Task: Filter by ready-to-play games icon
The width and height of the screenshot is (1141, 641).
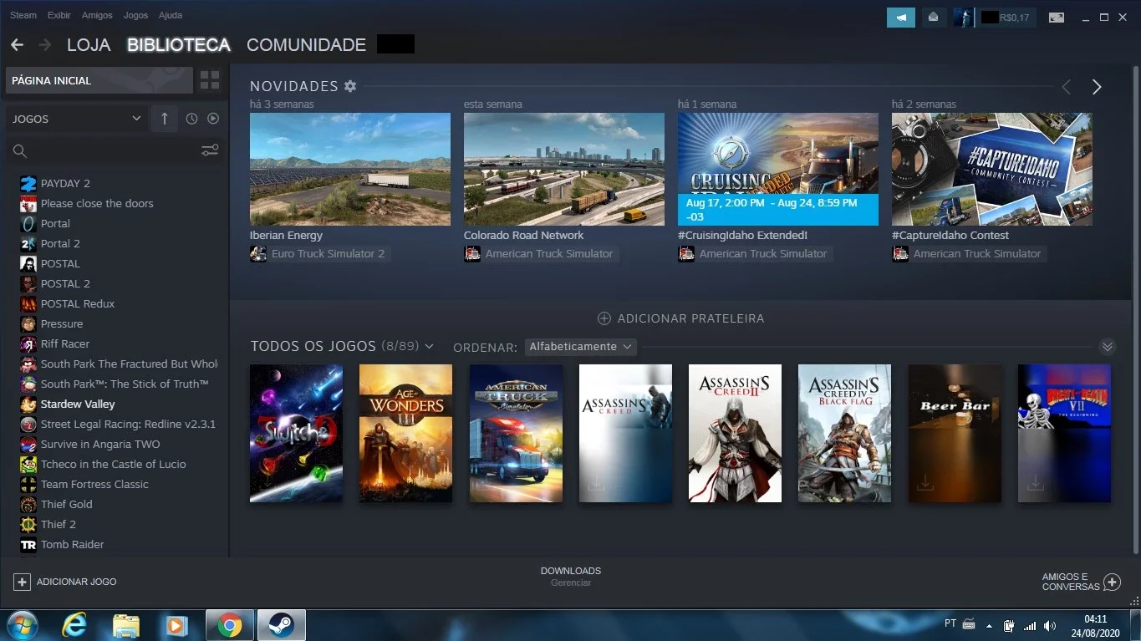Action: [213, 119]
